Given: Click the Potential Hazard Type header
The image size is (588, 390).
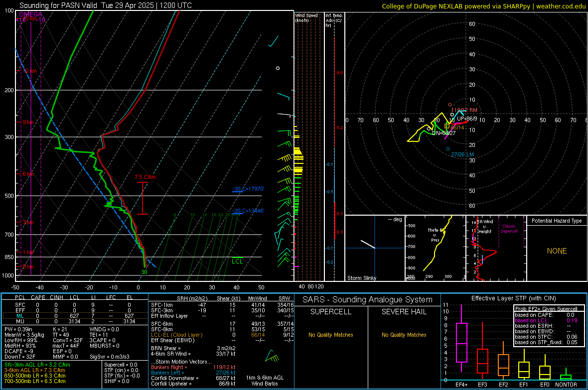Looking at the screenshot, I should (557, 221).
